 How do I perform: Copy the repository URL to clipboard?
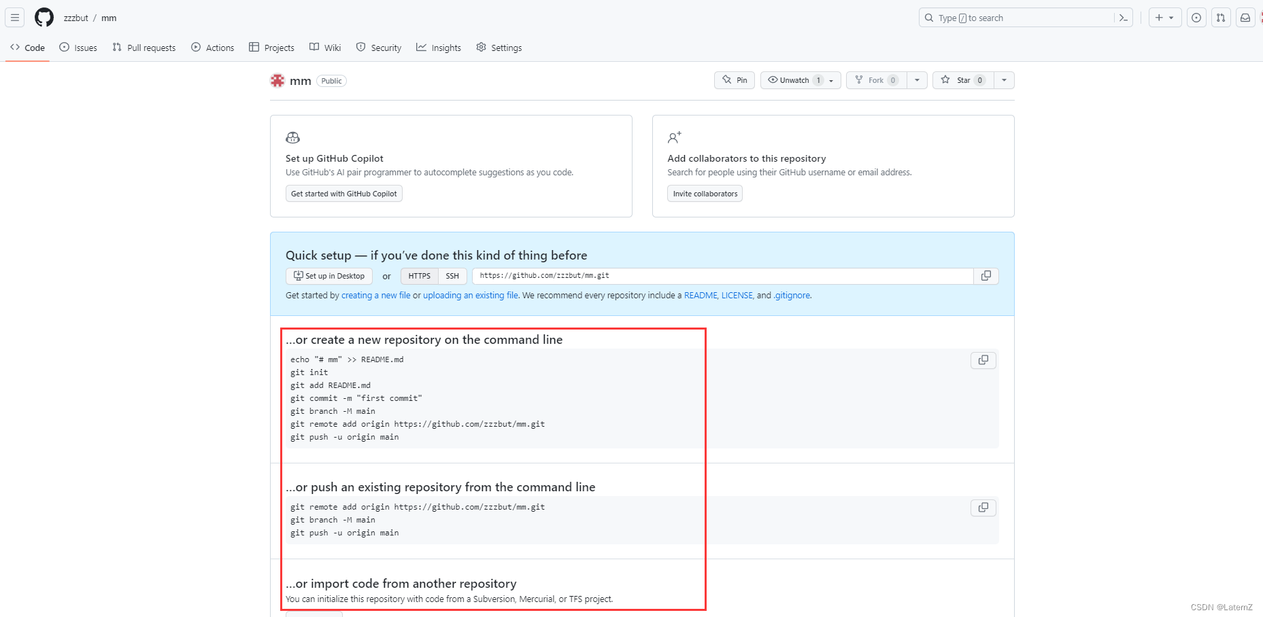point(986,276)
